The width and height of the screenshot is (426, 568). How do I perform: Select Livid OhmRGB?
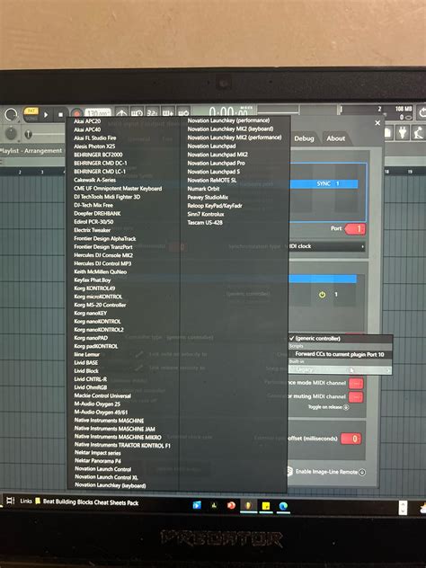click(89, 387)
